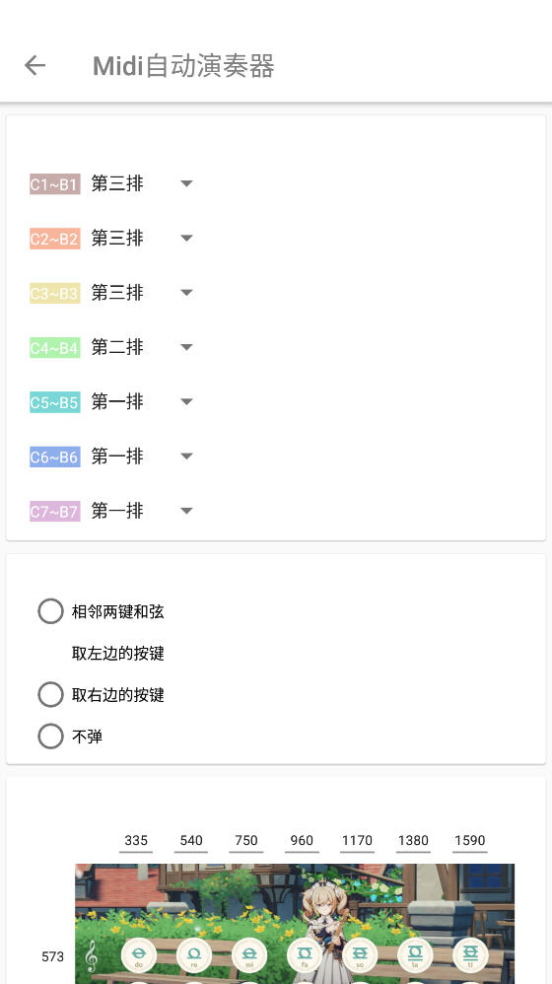Open the C5~B5 第一排 dropdown

coord(142,401)
